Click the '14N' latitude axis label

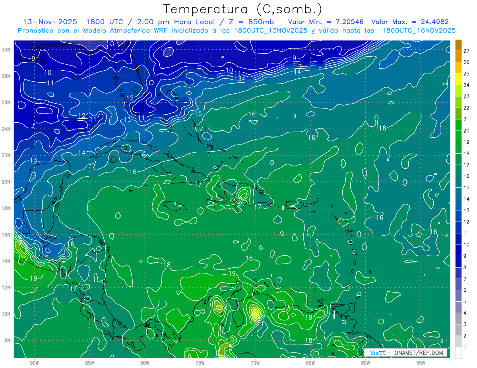(x=6, y=261)
